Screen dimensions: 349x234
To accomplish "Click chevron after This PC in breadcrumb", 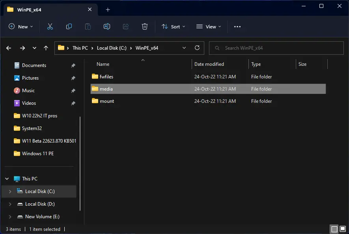I will [92, 48].
